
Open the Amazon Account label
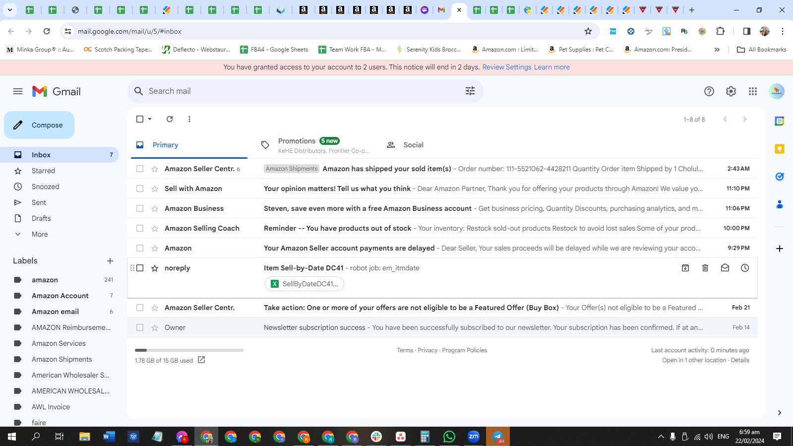(x=60, y=296)
